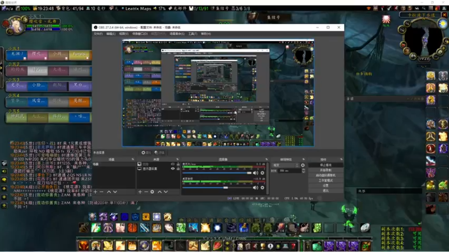
Task: Toggle eye visibility for the first source row
Action: pos(173,164)
